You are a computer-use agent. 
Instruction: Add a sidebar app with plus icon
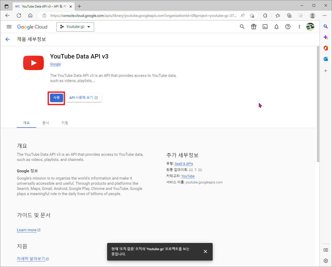[326, 71]
